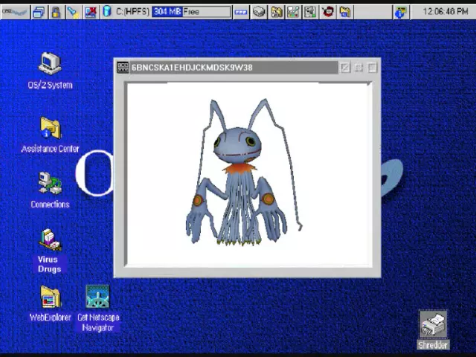476x357 pixels.
Task: Open the folder with blue window icon in WarpCenter
Action: tap(345, 12)
